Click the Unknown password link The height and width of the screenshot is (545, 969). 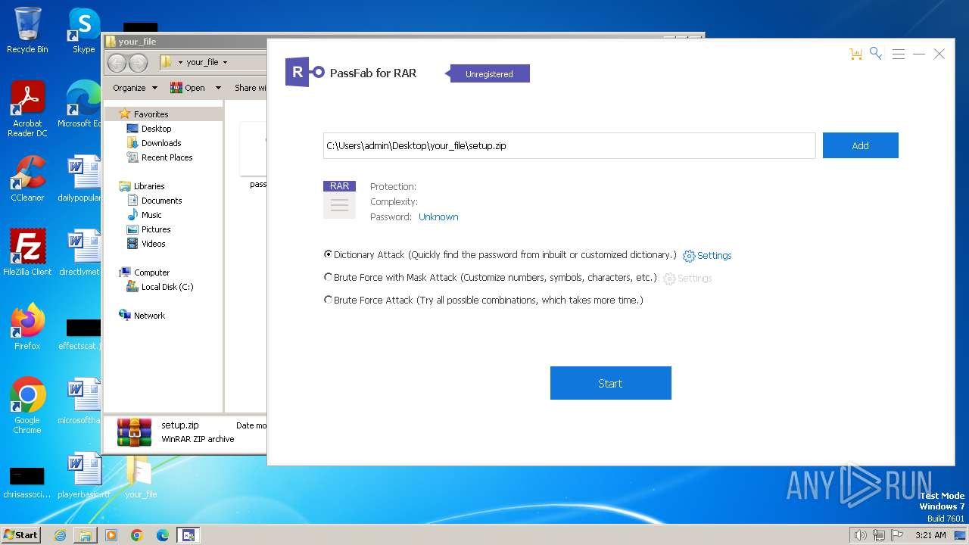pyautogui.click(x=438, y=216)
